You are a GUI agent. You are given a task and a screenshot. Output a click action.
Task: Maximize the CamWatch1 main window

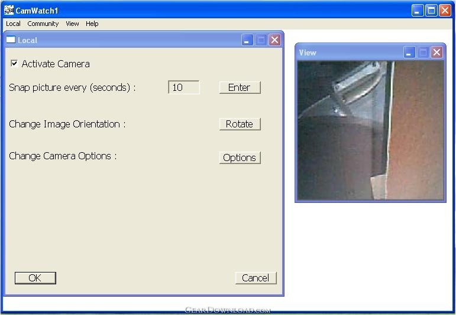point(431,11)
